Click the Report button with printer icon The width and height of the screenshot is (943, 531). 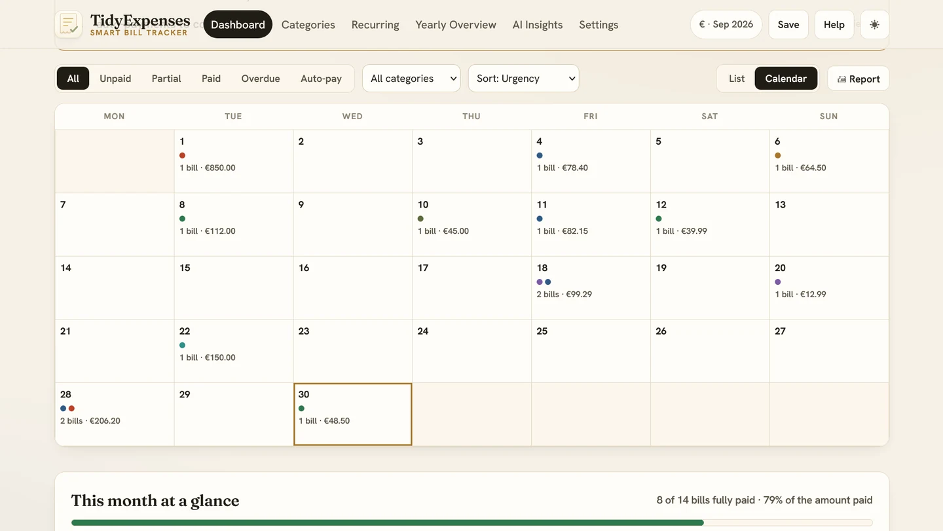pos(858,79)
